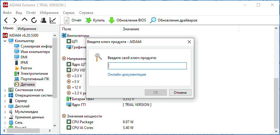The image size is (280, 135).
Task: Expand the Дисплей node
Action: pos(5,106)
